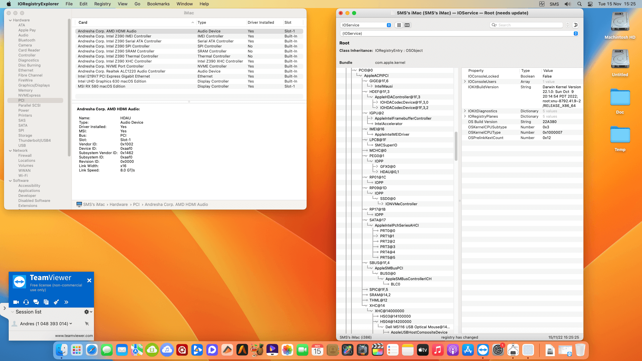Expand the IORegistryPlanes property row
This screenshot has height=361, width=642.
coord(465,116)
